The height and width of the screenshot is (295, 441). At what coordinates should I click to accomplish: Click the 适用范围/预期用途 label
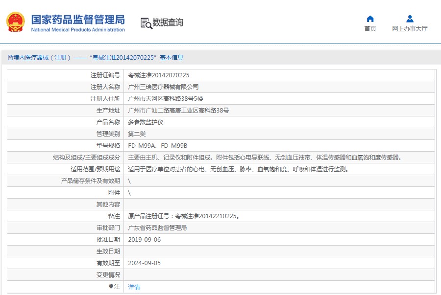96,169
